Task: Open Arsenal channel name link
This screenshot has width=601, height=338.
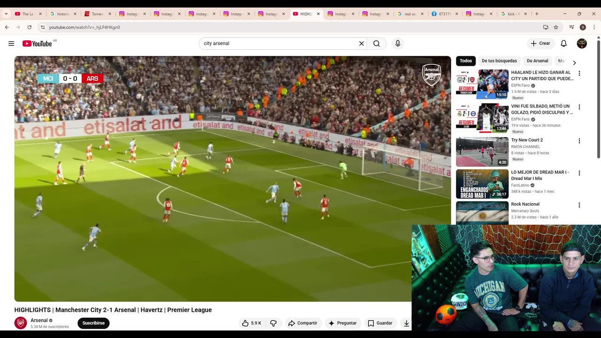Action: pyautogui.click(x=39, y=320)
